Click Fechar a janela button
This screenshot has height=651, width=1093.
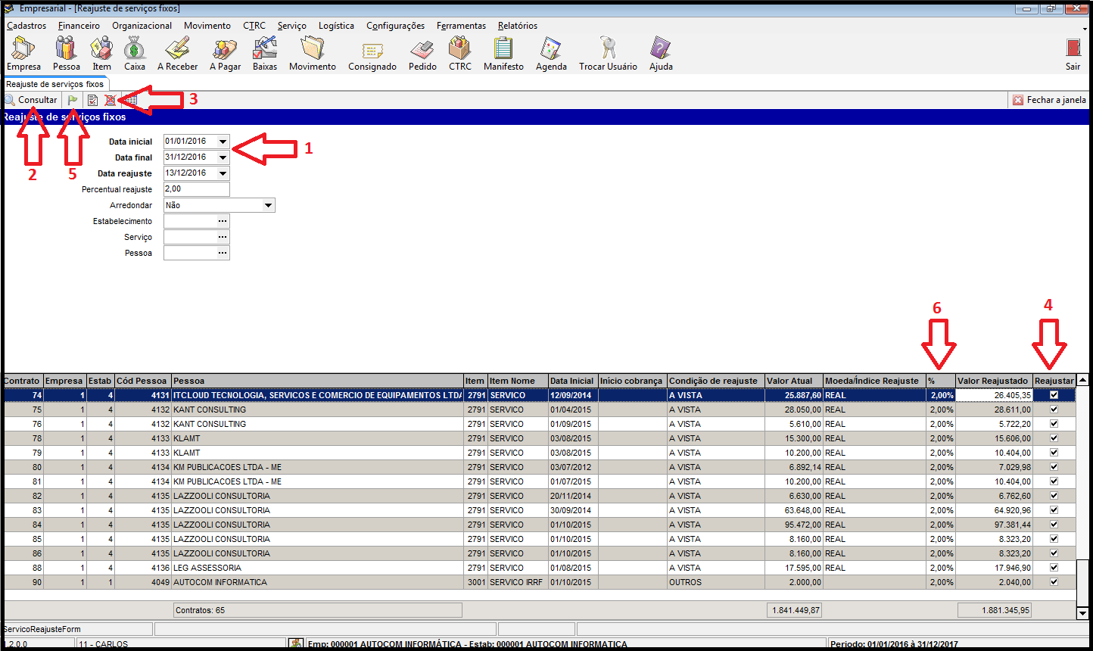[x=1049, y=100]
